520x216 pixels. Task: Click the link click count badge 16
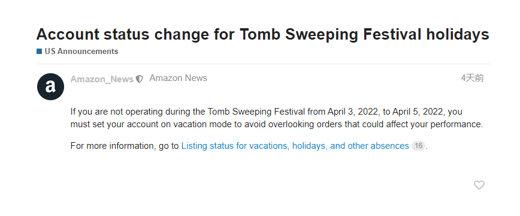(418, 146)
